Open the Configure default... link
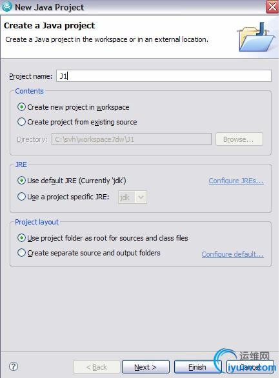 pyautogui.click(x=232, y=254)
